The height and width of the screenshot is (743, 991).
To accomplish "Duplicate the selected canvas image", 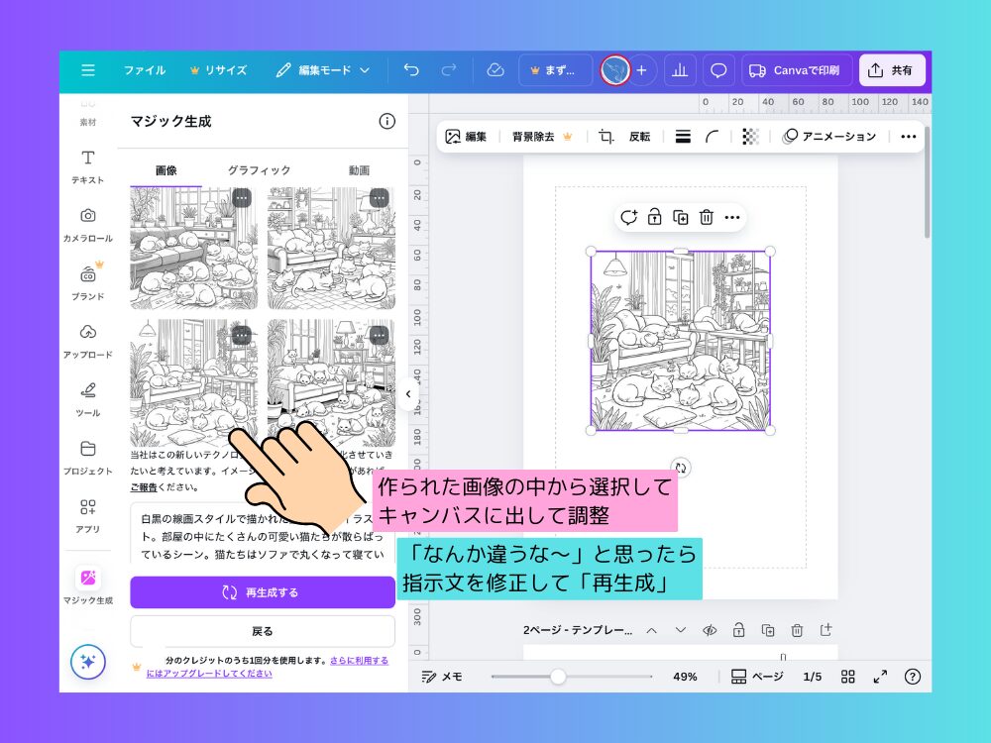I will point(681,217).
